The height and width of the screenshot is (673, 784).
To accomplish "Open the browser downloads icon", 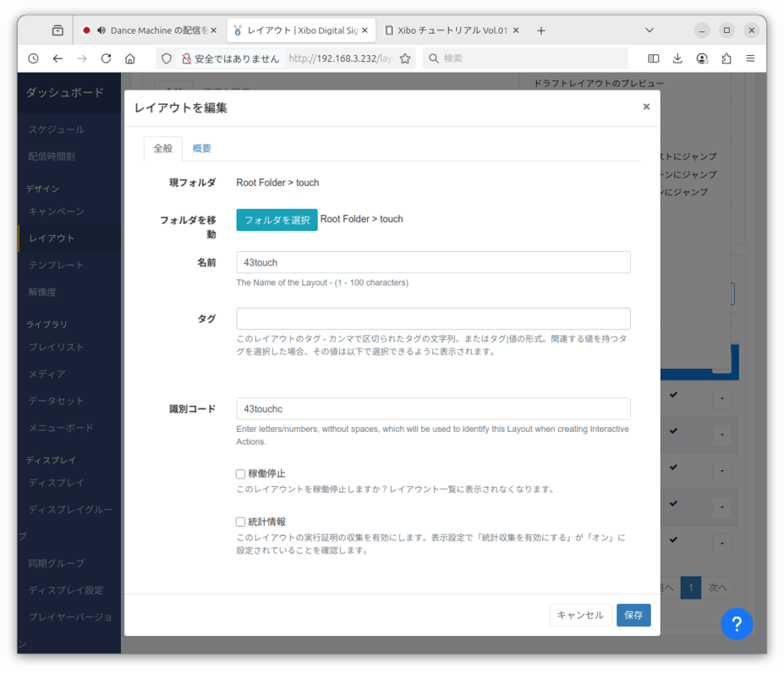I will [x=678, y=58].
